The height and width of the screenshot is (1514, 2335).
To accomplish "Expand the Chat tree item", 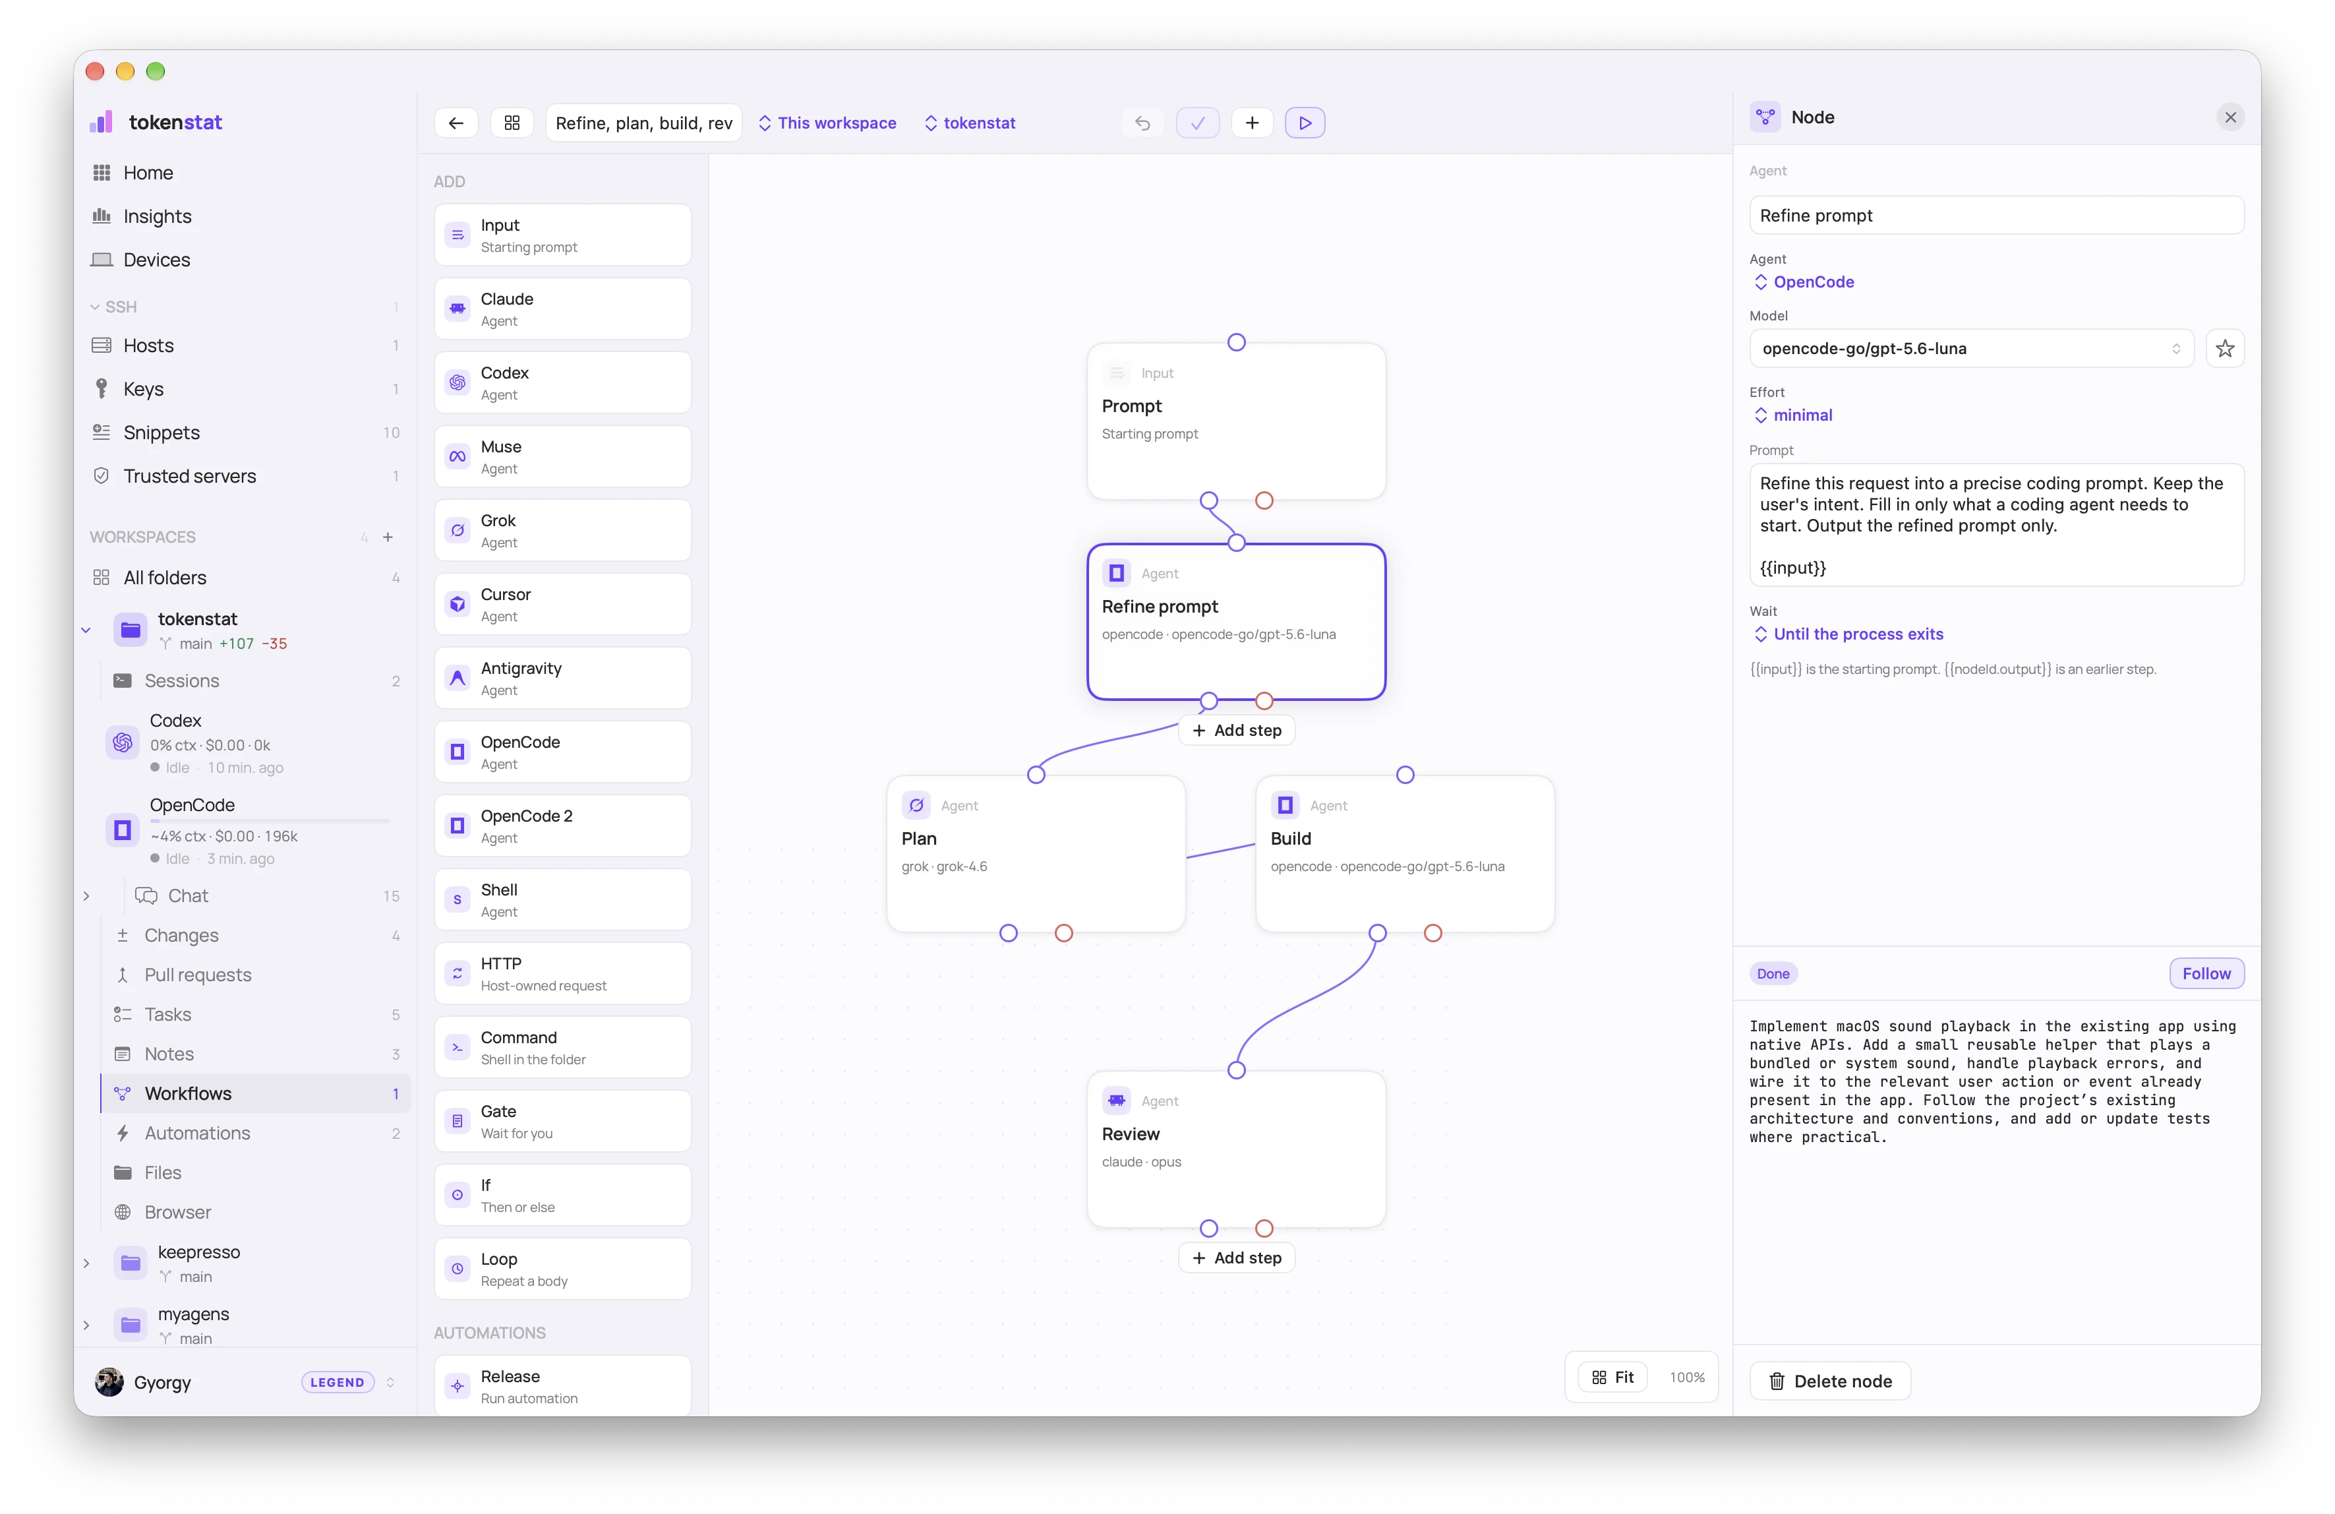I will 86,896.
